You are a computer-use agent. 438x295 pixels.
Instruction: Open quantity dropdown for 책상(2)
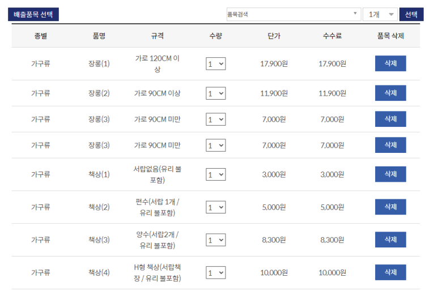click(216, 207)
